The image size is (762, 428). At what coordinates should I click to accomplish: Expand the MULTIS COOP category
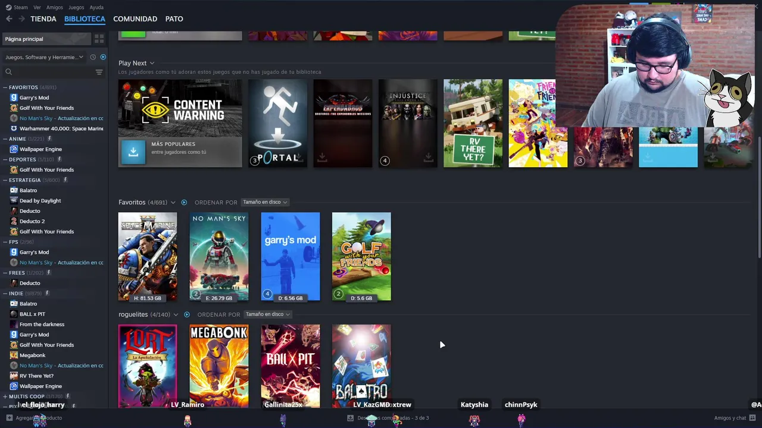coord(5,396)
